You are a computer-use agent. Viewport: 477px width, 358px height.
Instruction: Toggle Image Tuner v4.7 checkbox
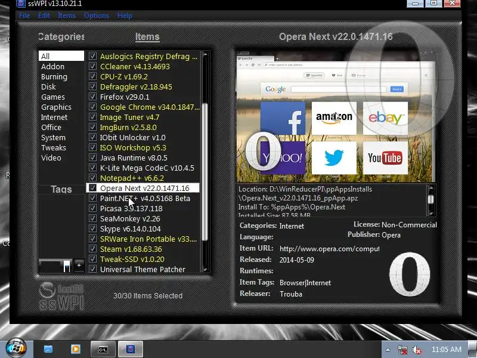pos(92,117)
